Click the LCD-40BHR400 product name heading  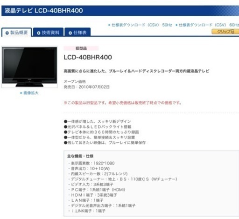[88, 57]
